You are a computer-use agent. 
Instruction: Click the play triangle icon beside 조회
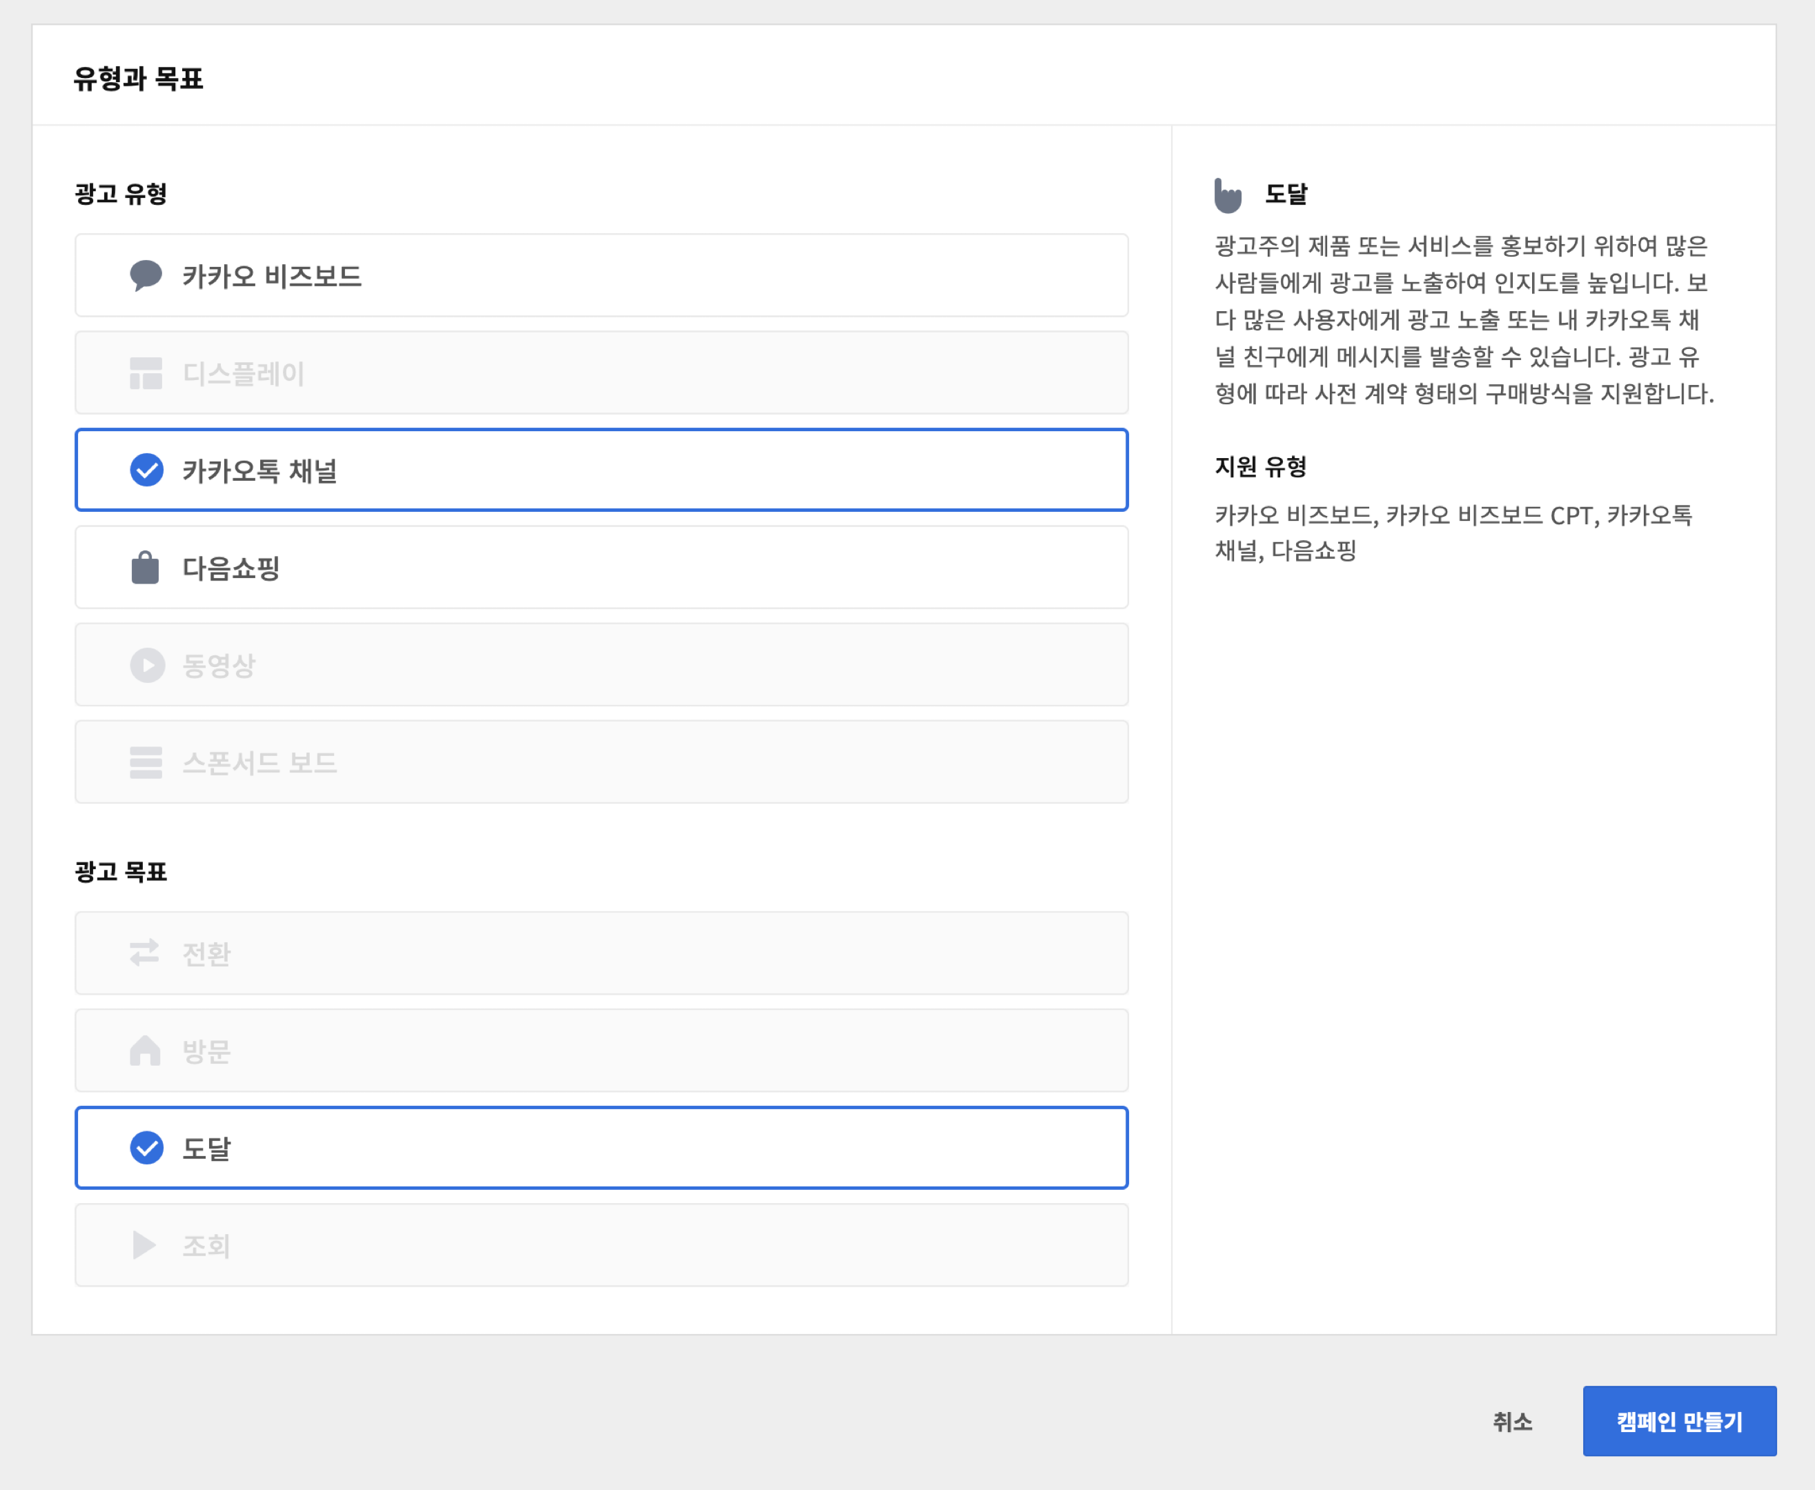click(144, 1244)
